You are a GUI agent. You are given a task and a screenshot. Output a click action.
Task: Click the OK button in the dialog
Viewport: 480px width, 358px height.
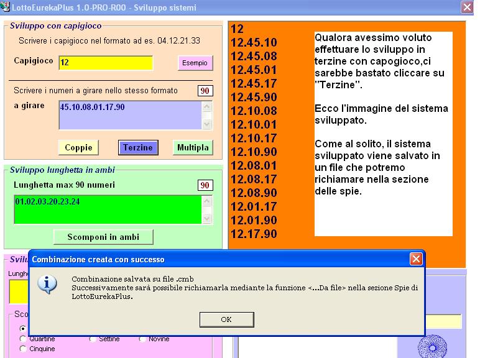[226, 319]
